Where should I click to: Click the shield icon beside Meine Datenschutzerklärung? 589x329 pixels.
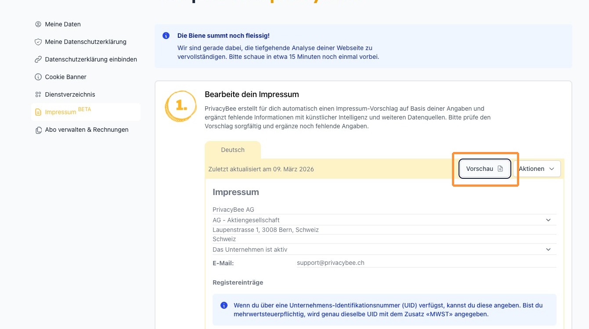[38, 42]
